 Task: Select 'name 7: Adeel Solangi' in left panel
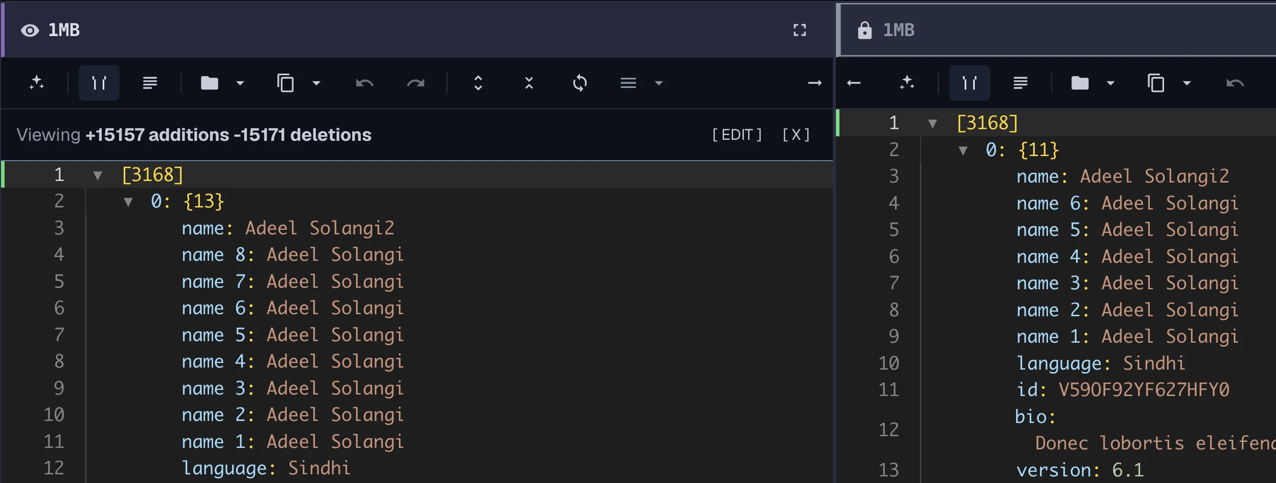(x=293, y=282)
